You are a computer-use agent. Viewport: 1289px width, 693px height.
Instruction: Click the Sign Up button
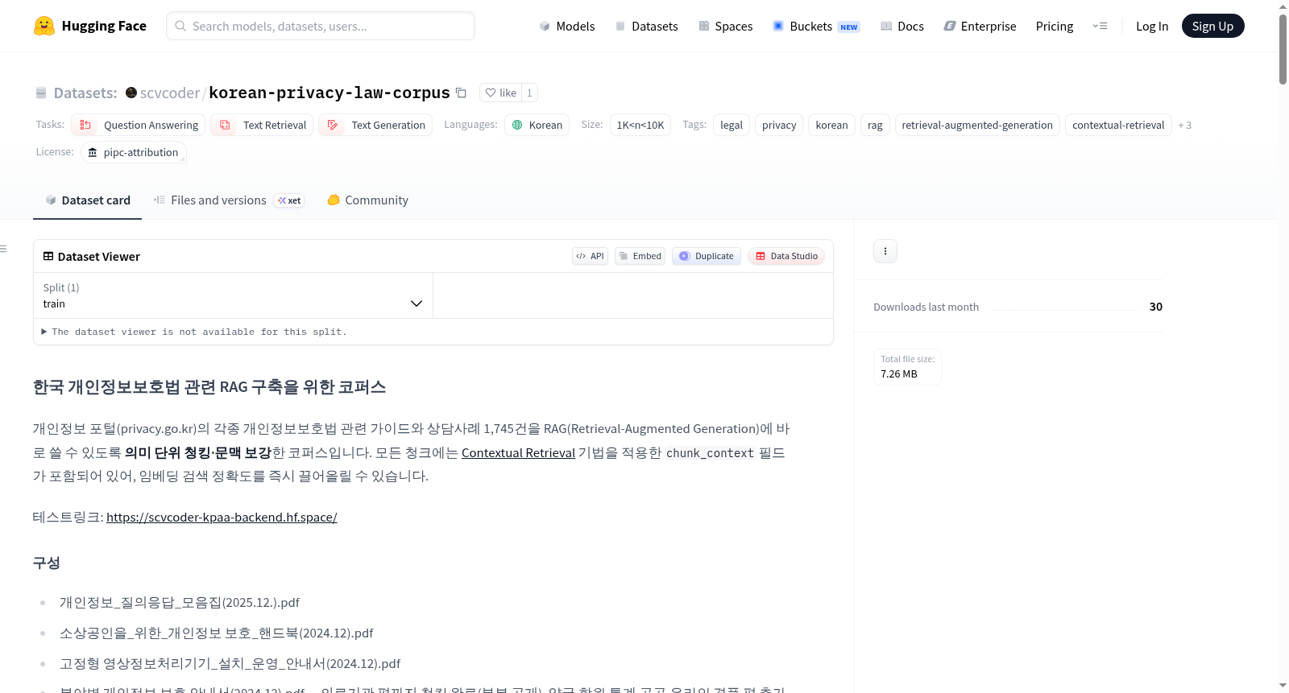pyautogui.click(x=1212, y=27)
